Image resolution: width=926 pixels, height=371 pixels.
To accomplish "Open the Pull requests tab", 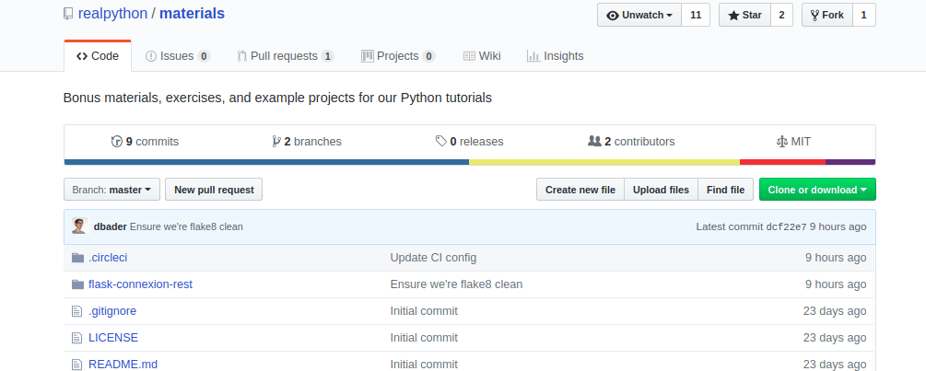I will 286,56.
